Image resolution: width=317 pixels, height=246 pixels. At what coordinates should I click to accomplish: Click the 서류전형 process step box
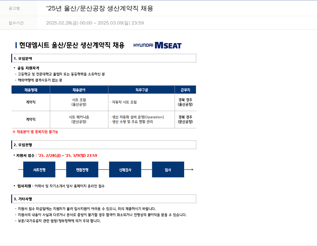[39, 169]
